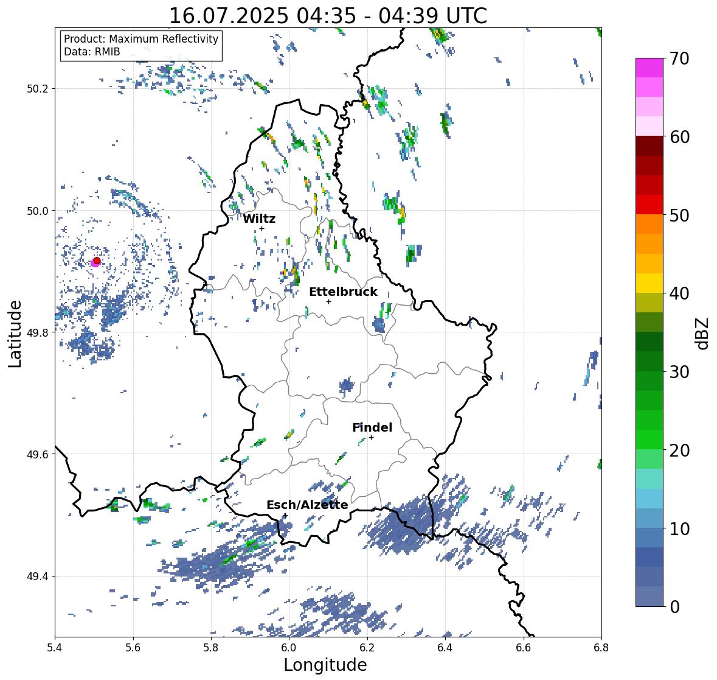Click the colorbar tick label 20
Viewport: 717px width, 680px height.
679,450
